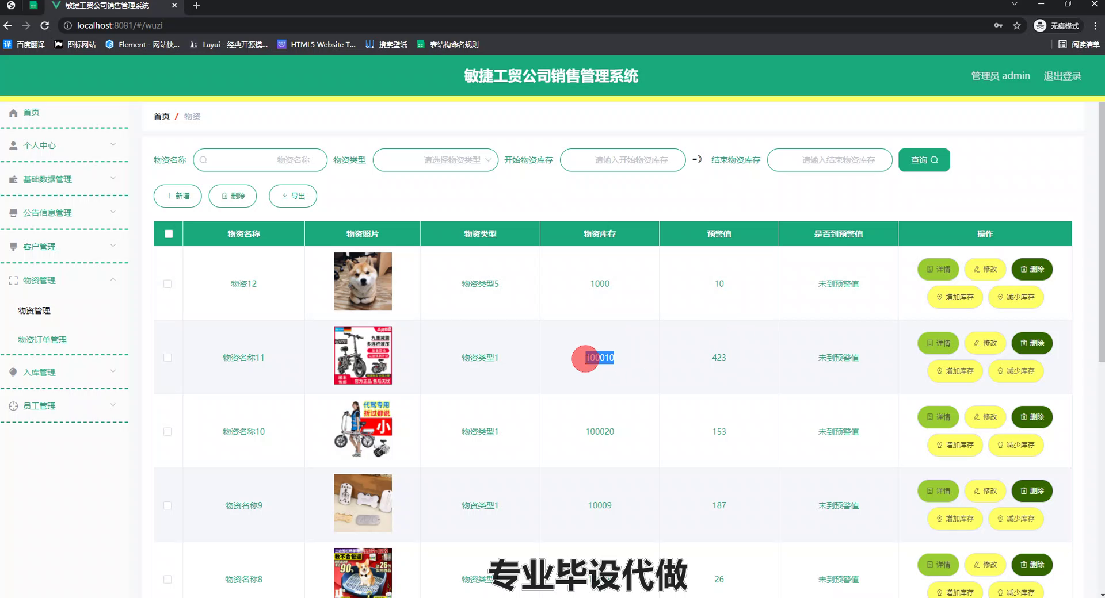Check the row checkbox for 物资名称8
The width and height of the screenshot is (1105, 598).
pos(167,580)
